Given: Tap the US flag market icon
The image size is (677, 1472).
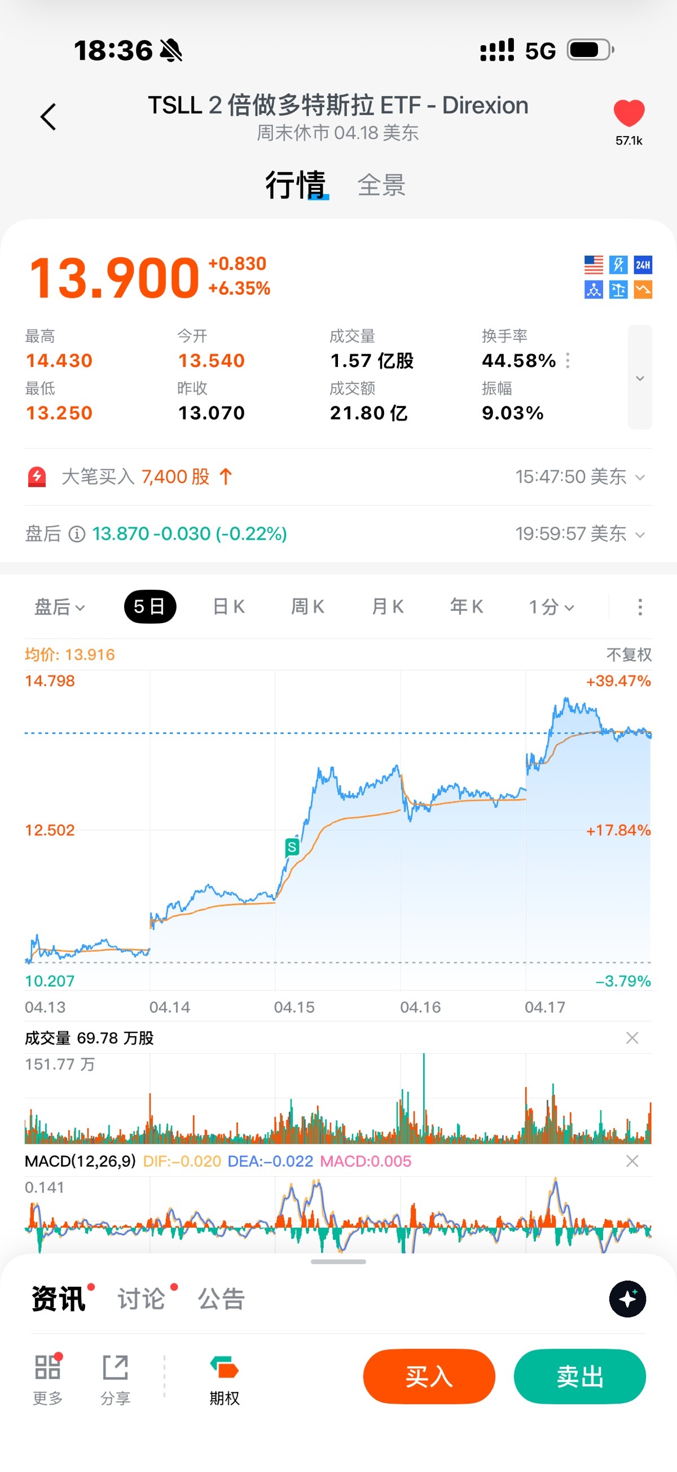Looking at the screenshot, I should (x=594, y=265).
